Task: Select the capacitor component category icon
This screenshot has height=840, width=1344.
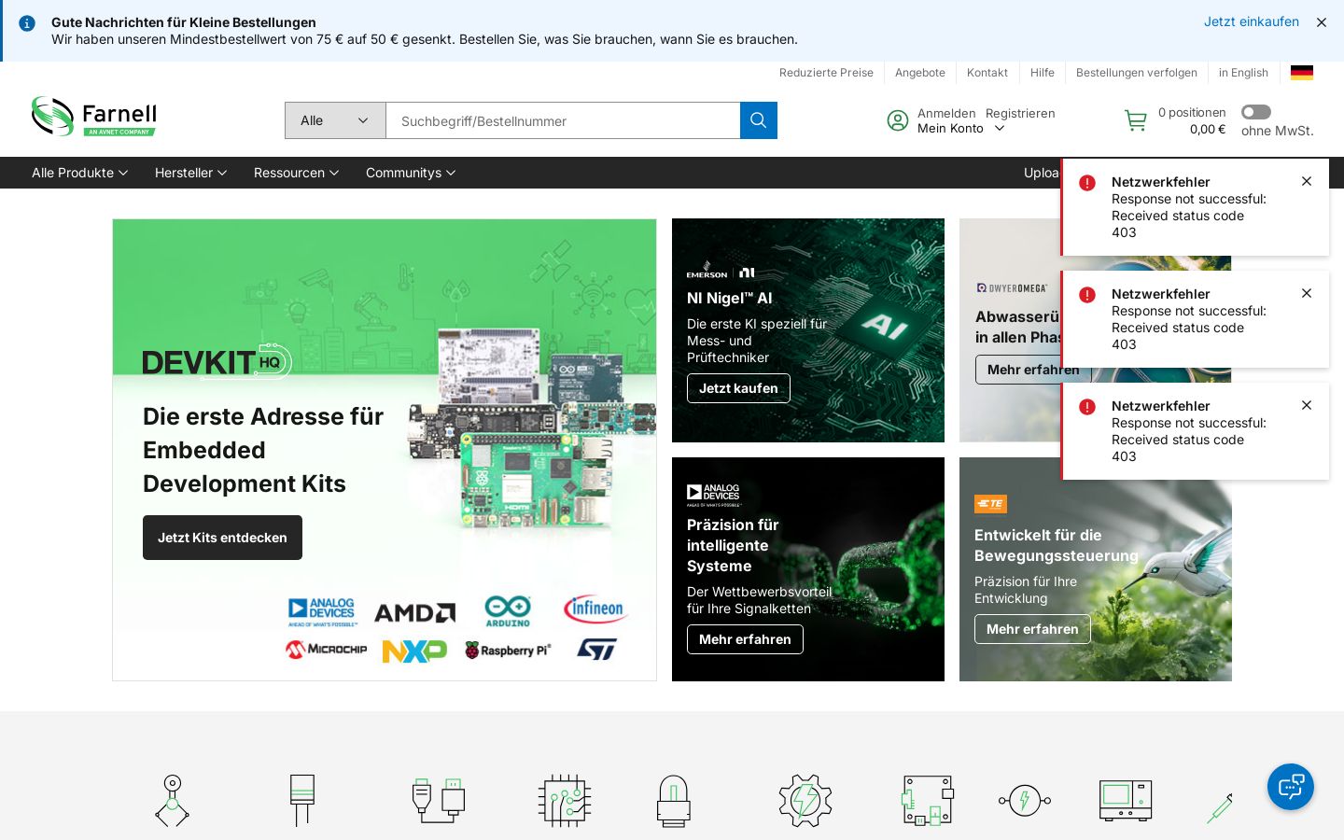Action: (302, 801)
